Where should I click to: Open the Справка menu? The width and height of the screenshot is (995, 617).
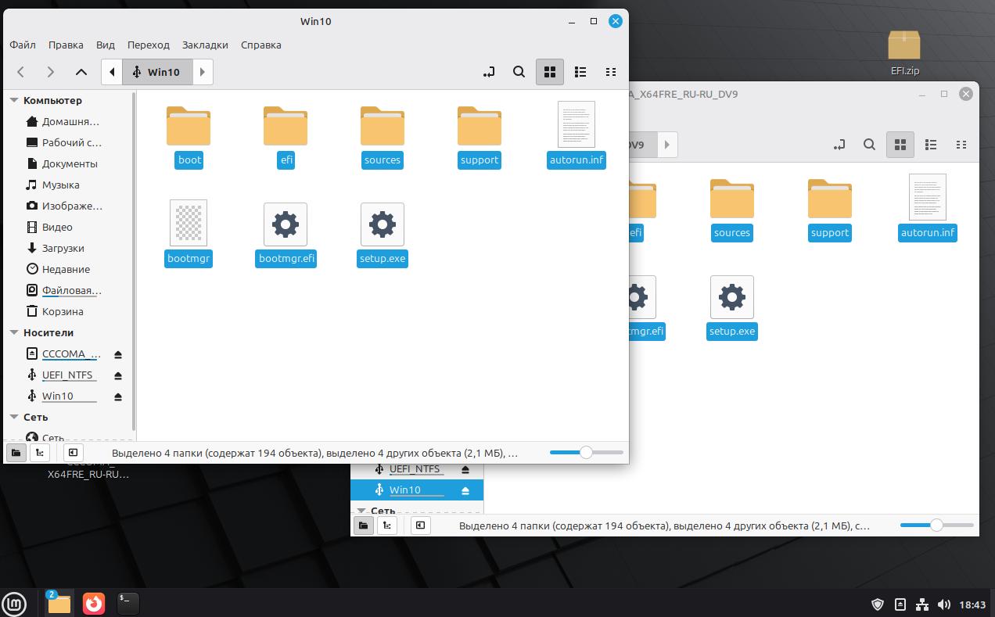coord(261,45)
